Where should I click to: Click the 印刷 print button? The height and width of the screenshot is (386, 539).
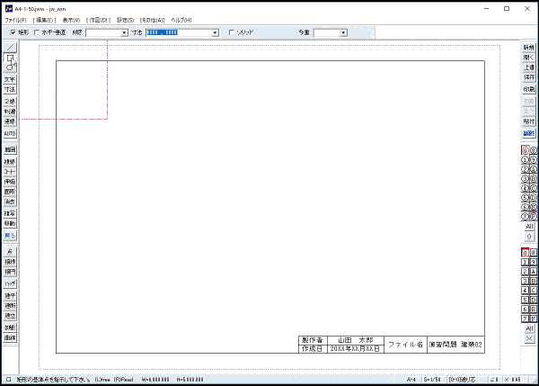point(529,90)
